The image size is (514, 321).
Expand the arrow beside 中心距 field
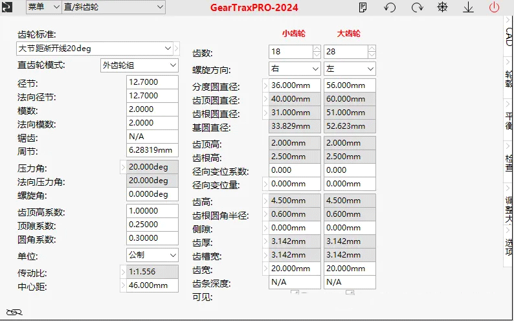coord(123,285)
